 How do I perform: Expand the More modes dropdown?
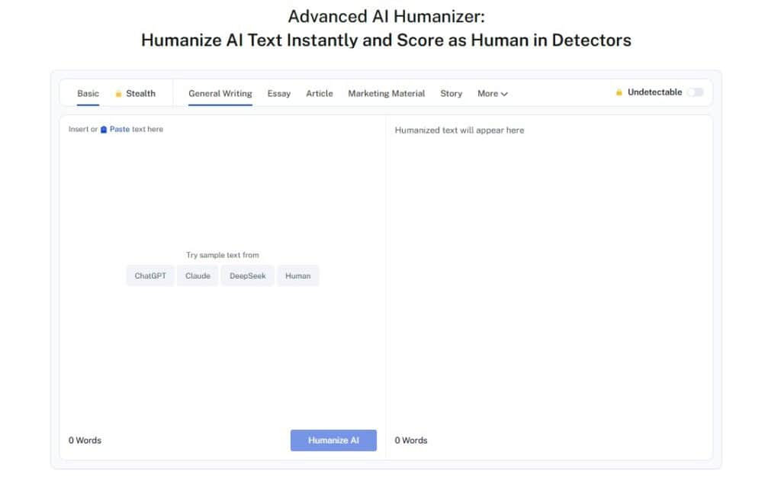click(x=492, y=94)
